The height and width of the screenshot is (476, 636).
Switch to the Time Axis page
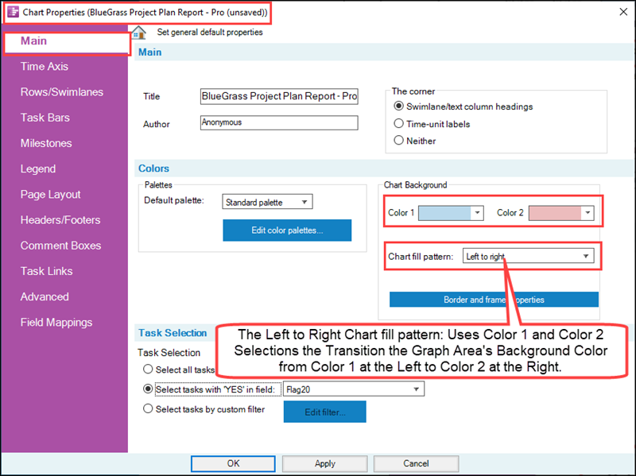pyautogui.click(x=45, y=67)
